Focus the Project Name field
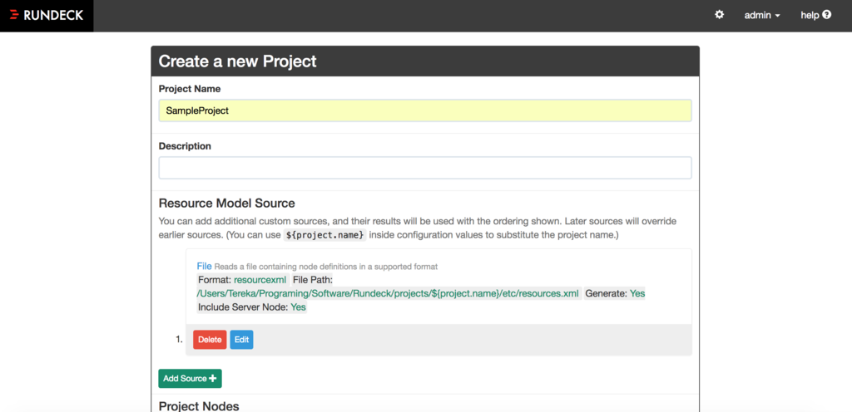Viewport: 852px width, 412px height. click(x=425, y=110)
